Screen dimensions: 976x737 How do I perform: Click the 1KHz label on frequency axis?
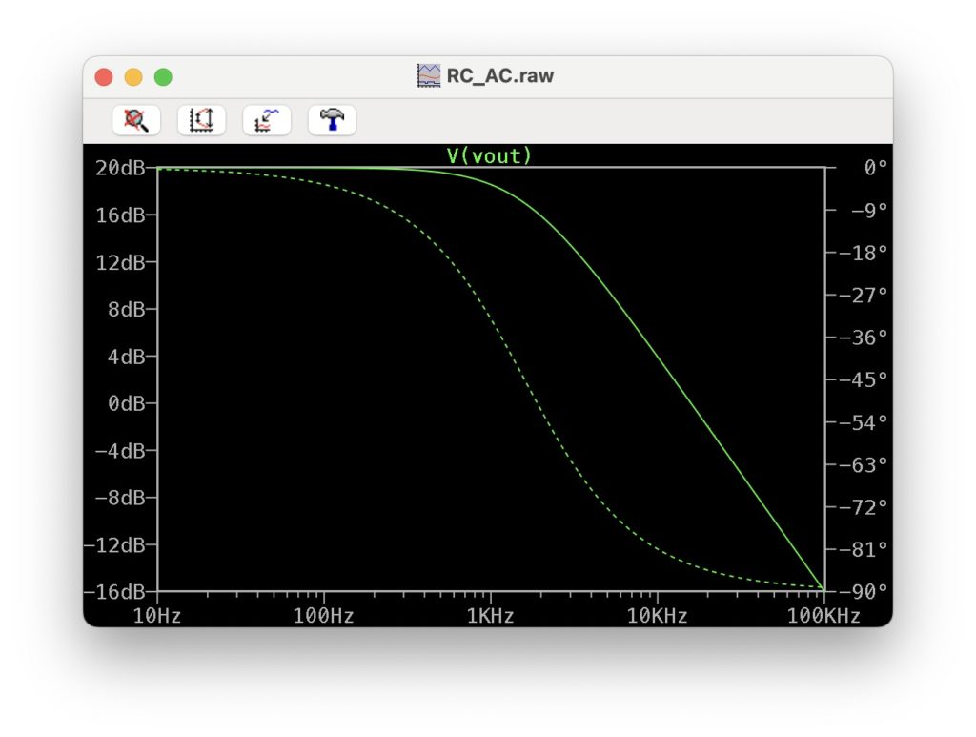pyautogui.click(x=491, y=616)
